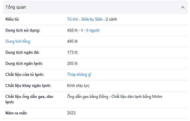Select the Dung tích ngăn đá label
This screenshot has height=121, width=190.
22,53
